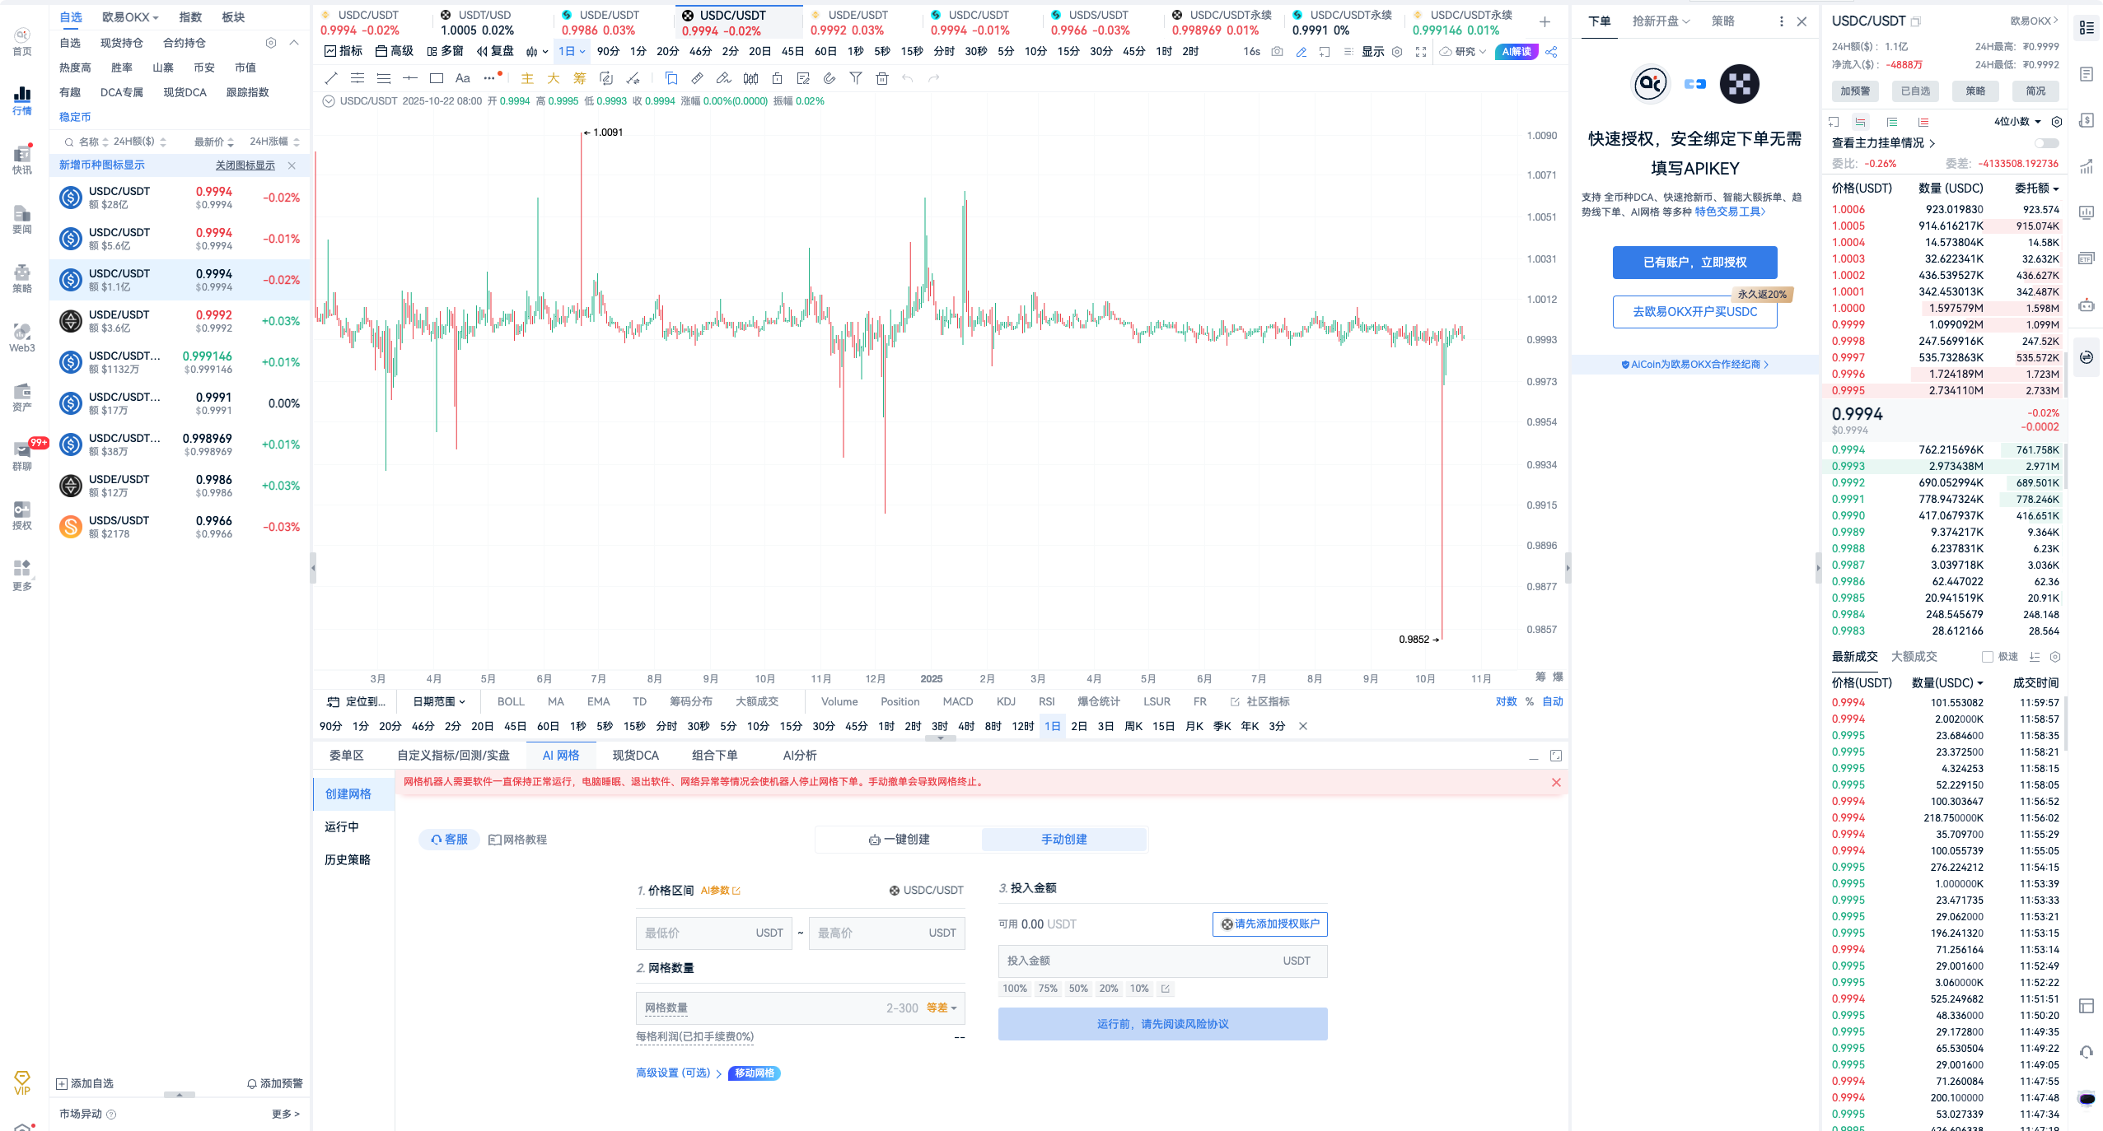Viewport: 2103px width, 1131px height.
Task: Click the share icon beside AI解读
Action: [x=1551, y=51]
